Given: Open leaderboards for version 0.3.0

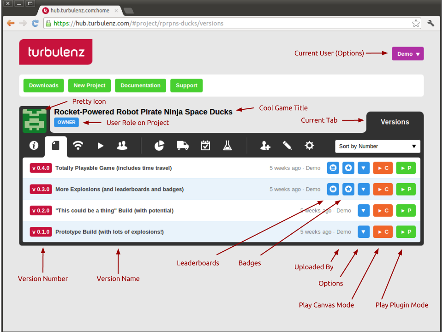Looking at the screenshot, I should click(x=333, y=189).
